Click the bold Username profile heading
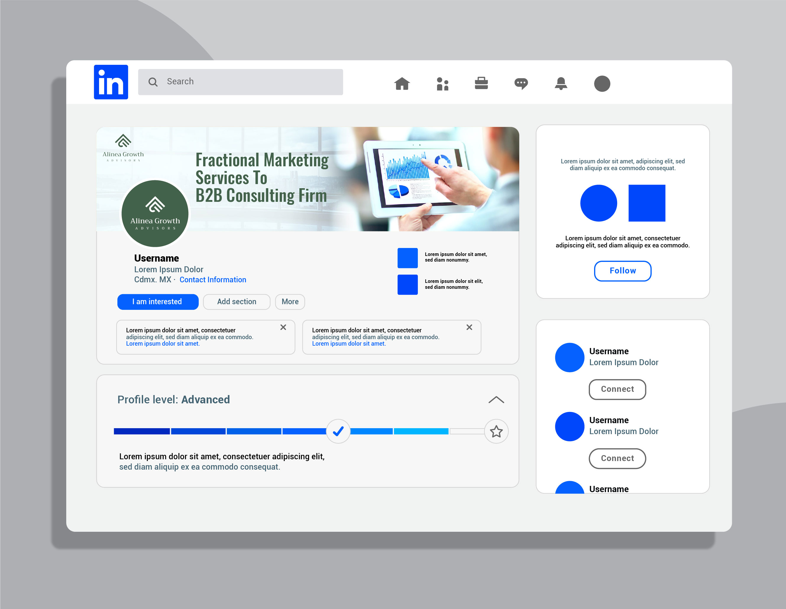Viewport: 786px width, 609px height. (x=156, y=258)
